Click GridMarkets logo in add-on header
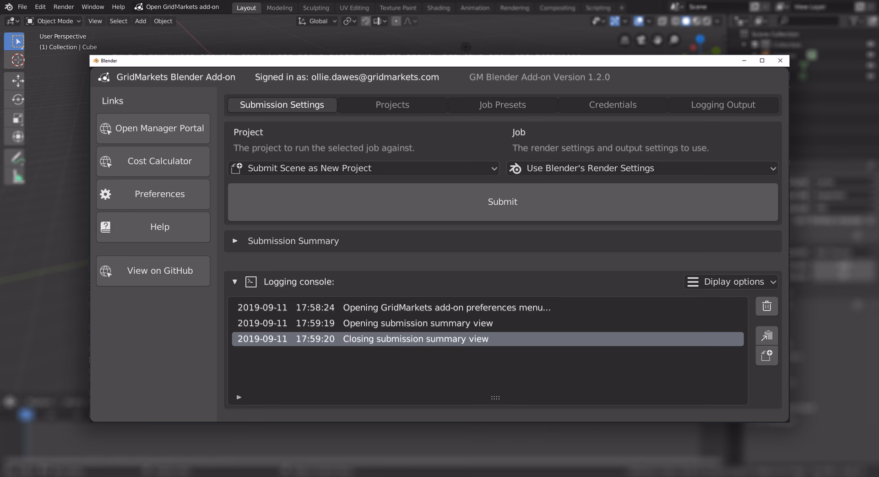879x477 pixels. (x=104, y=77)
